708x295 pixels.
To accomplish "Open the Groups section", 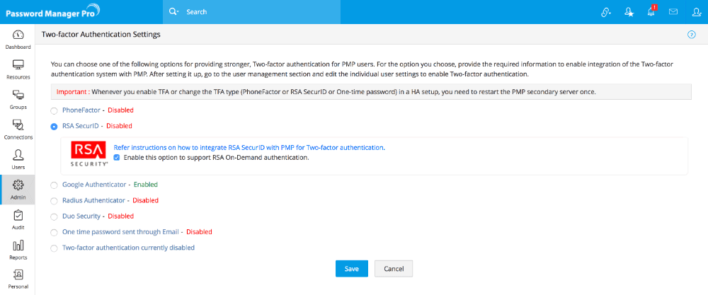I will click(18, 100).
